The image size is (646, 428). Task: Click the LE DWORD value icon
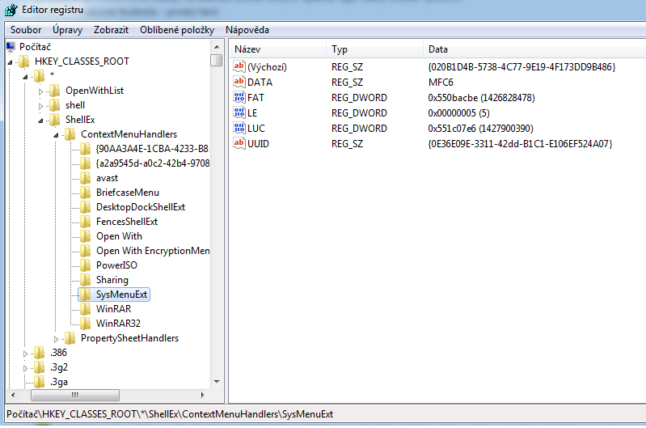tap(239, 112)
